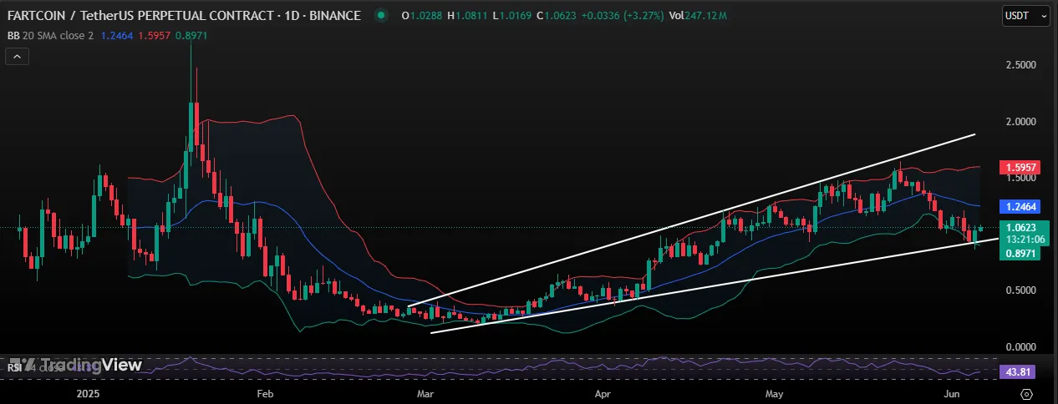Click the close price C1.0623 value
Image resolution: width=1058 pixels, height=404 pixels.
coord(557,16)
